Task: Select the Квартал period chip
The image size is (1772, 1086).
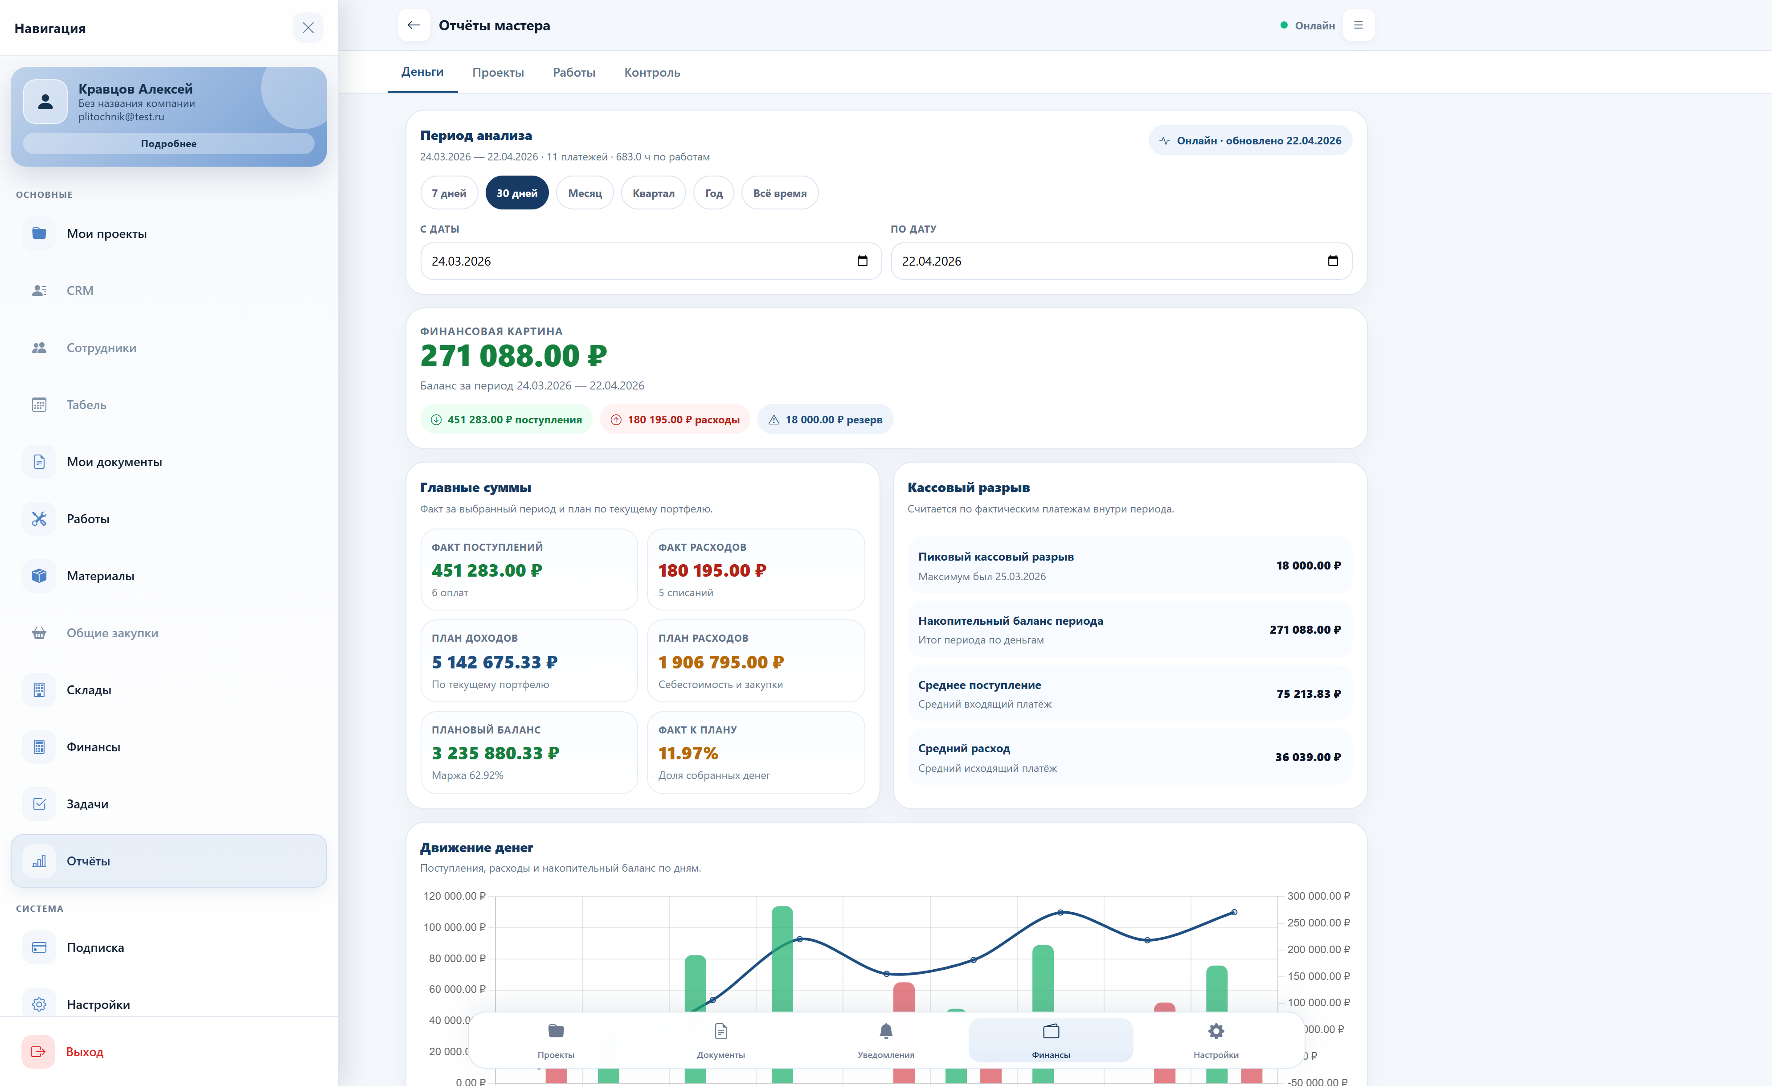Action: [653, 193]
